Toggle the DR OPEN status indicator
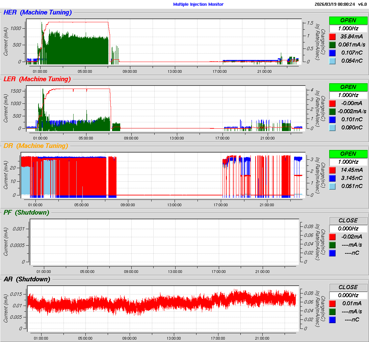 point(348,154)
